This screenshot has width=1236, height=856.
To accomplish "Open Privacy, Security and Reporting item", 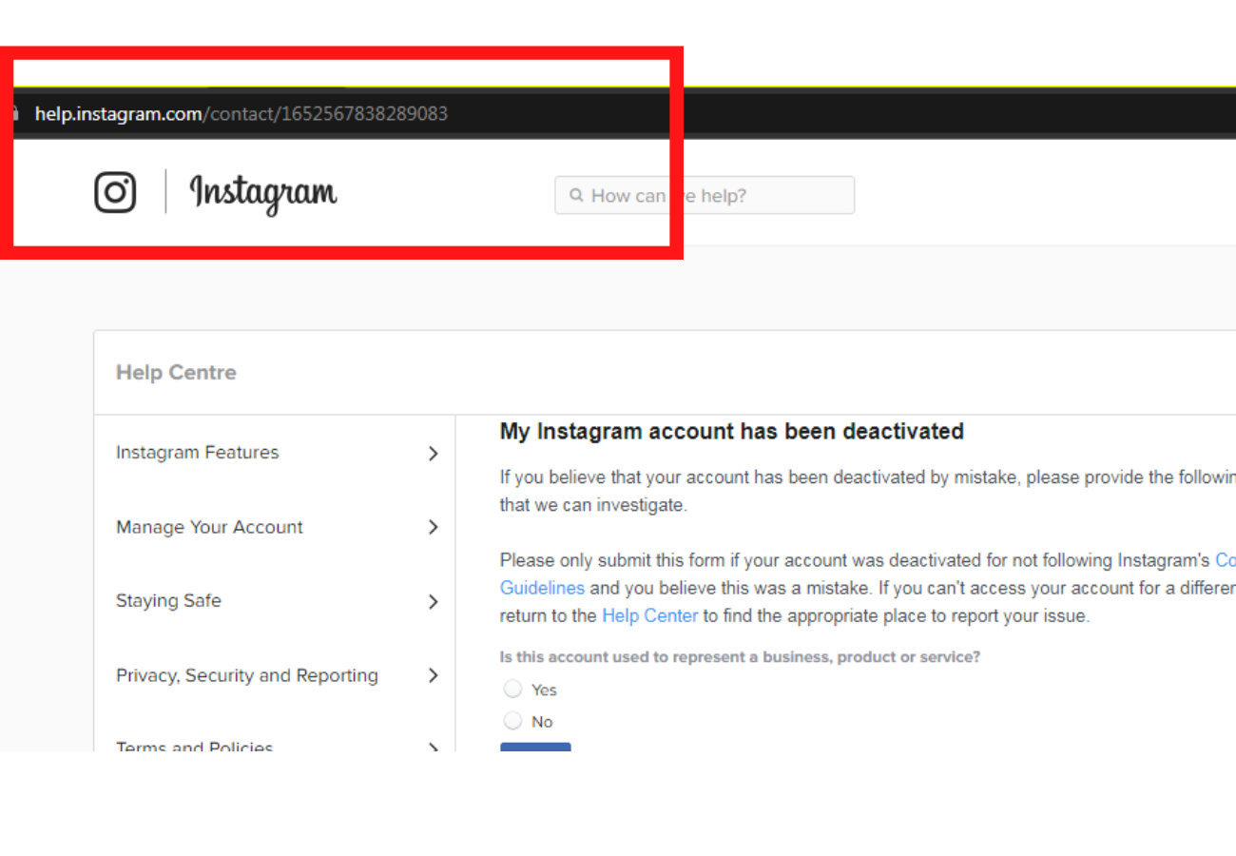I will (247, 676).
